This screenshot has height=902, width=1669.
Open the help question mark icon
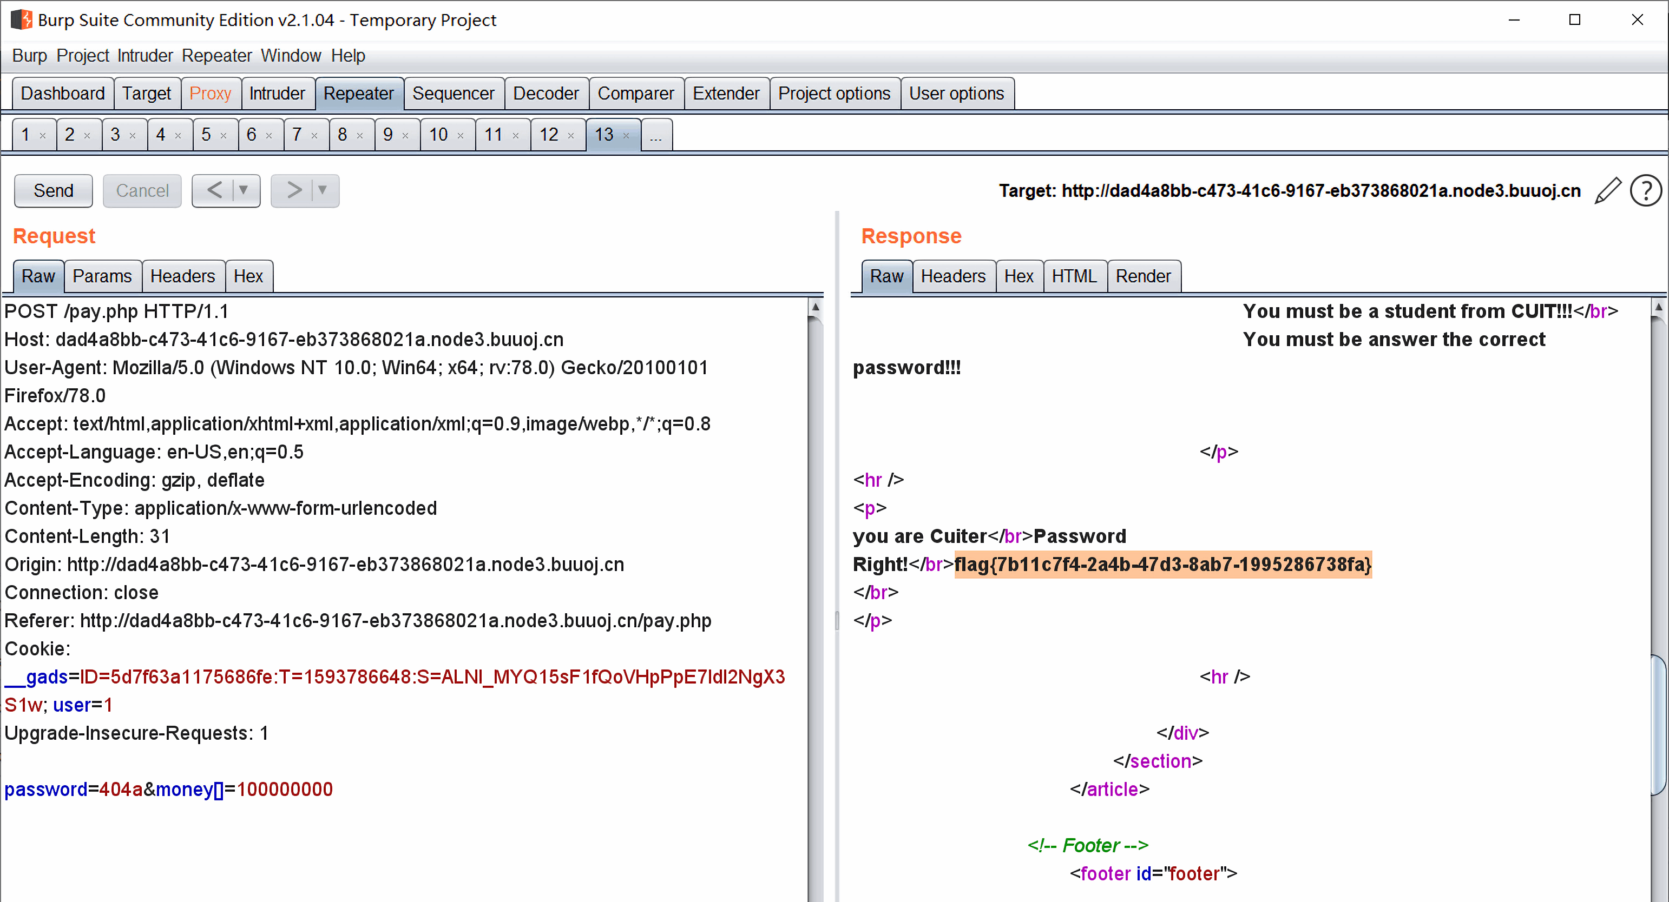[1646, 190]
